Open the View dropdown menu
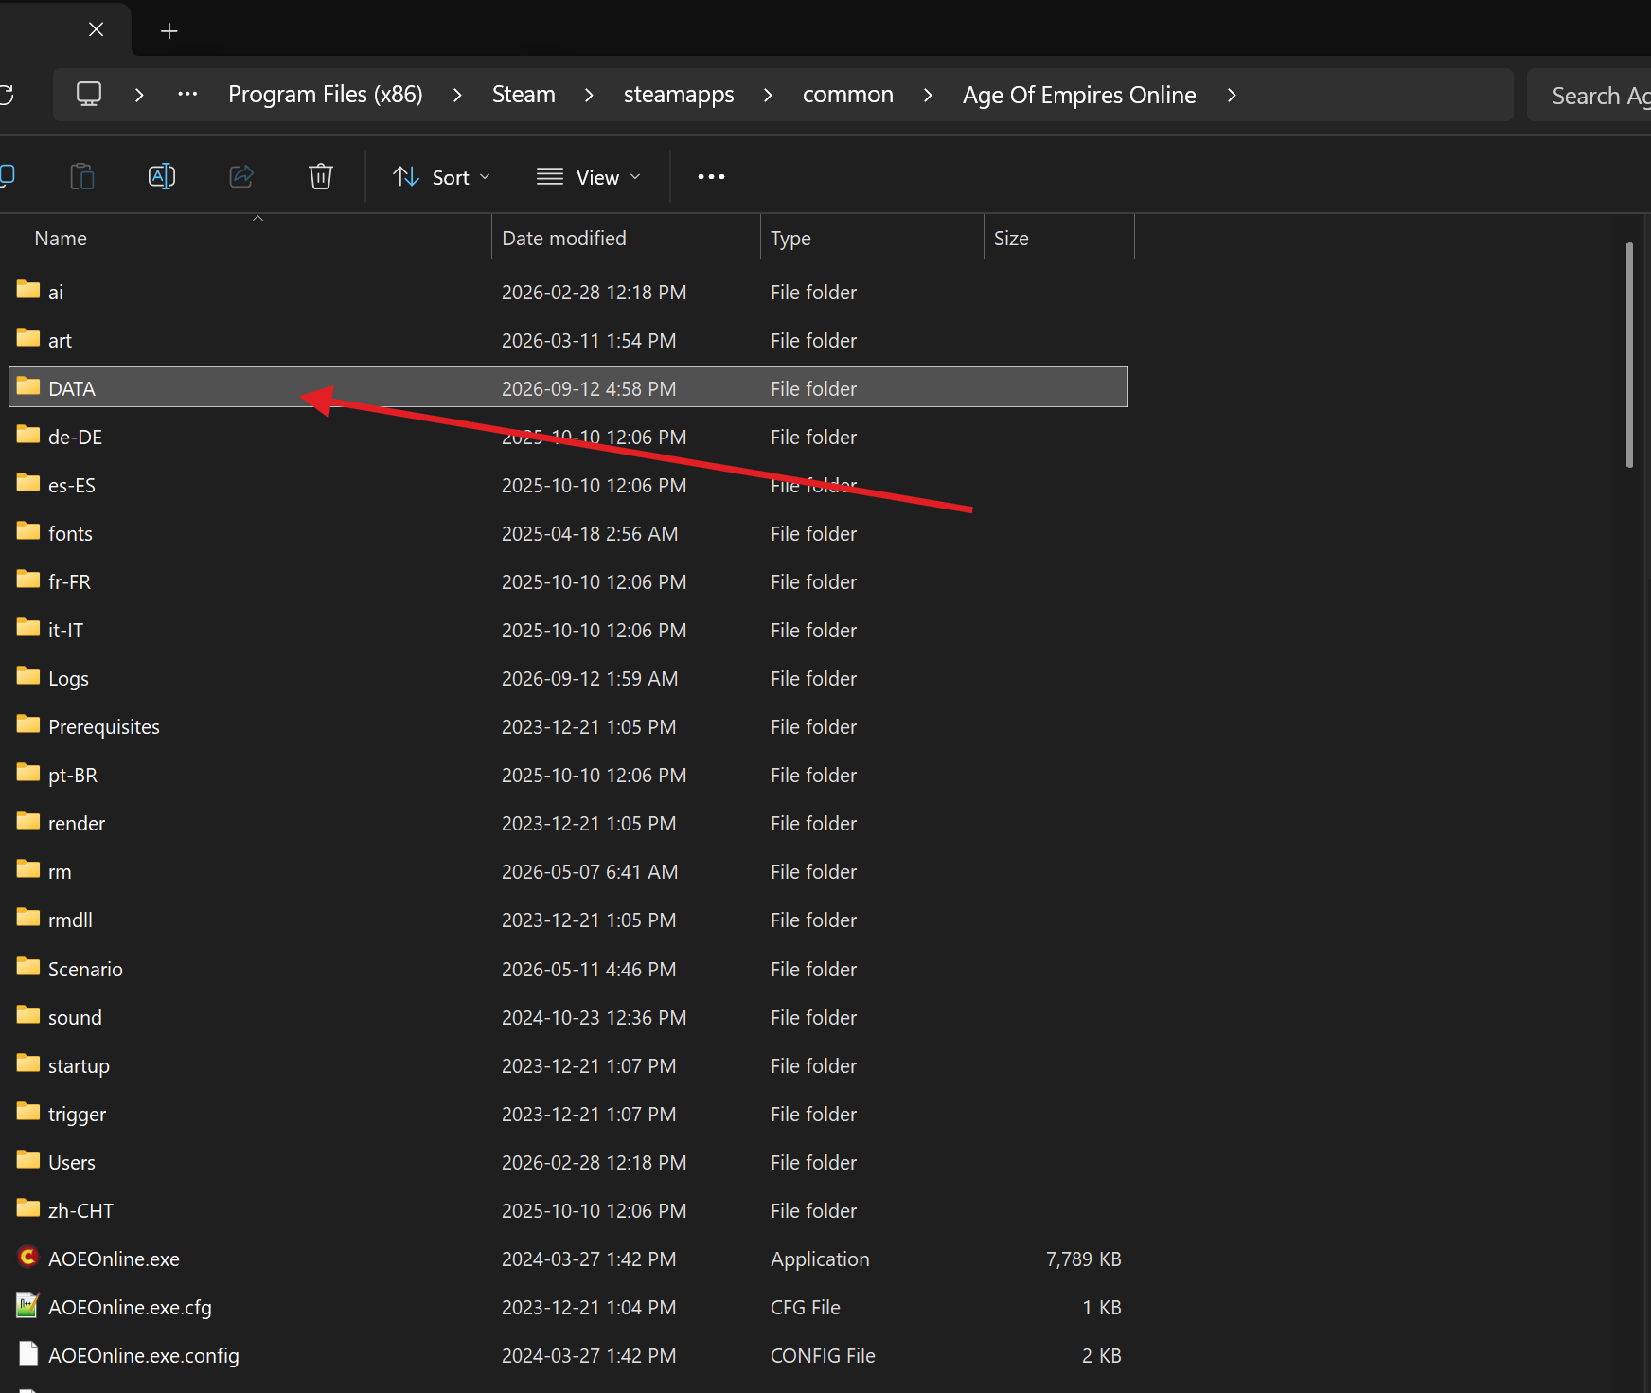The width and height of the screenshot is (1651, 1393). coord(589,177)
